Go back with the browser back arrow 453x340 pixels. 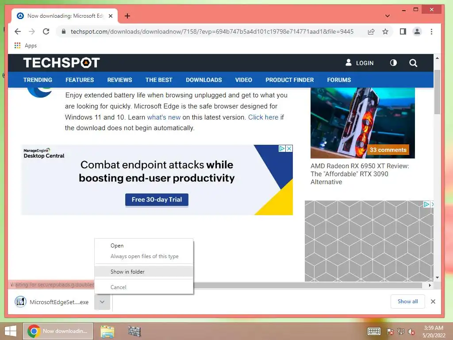pyautogui.click(x=18, y=31)
